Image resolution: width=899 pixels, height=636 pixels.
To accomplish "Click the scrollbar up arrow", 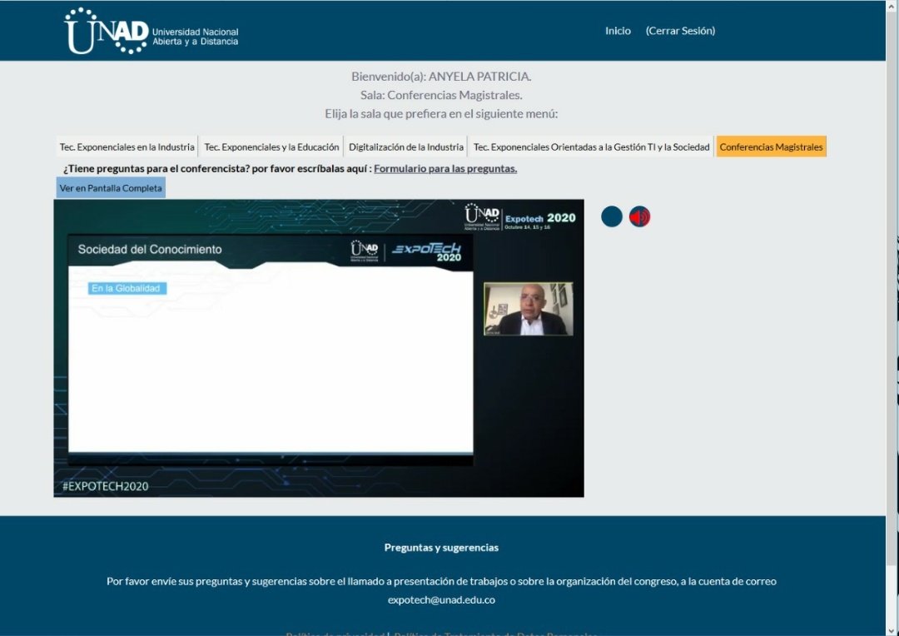I will click(892, 7).
